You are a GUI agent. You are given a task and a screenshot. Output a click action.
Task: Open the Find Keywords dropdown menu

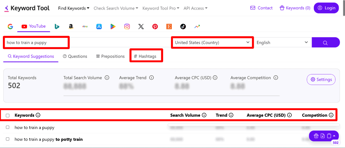(x=74, y=8)
